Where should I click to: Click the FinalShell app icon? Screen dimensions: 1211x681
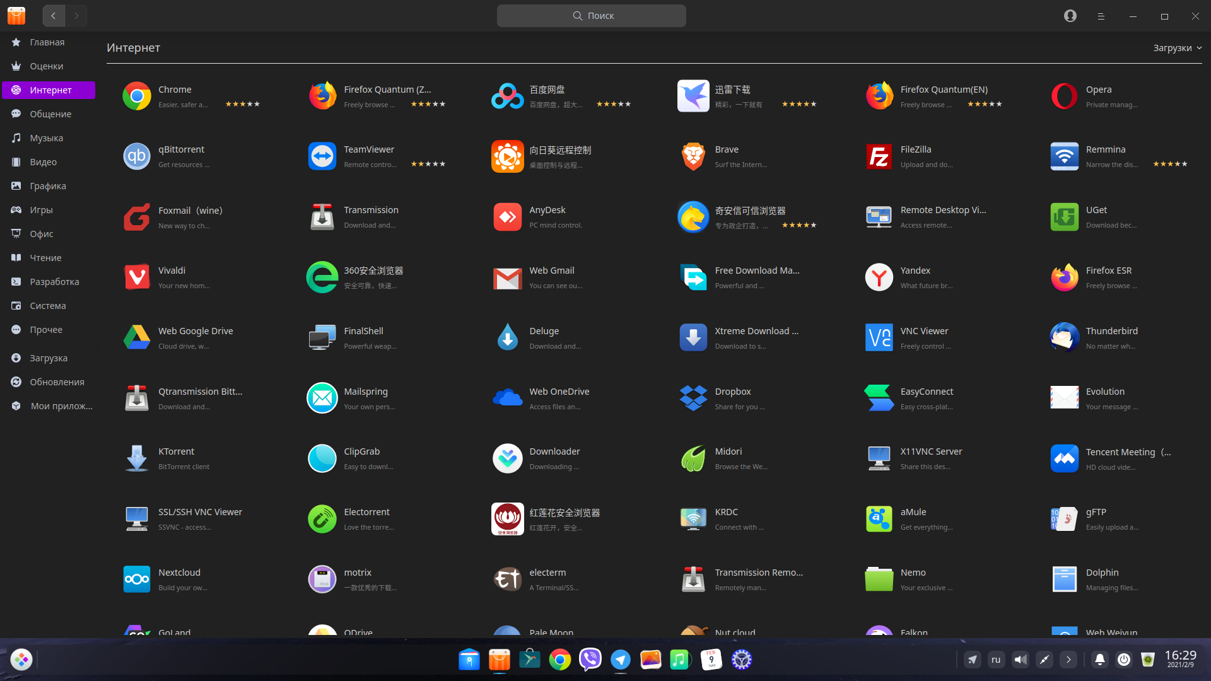click(x=322, y=338)
